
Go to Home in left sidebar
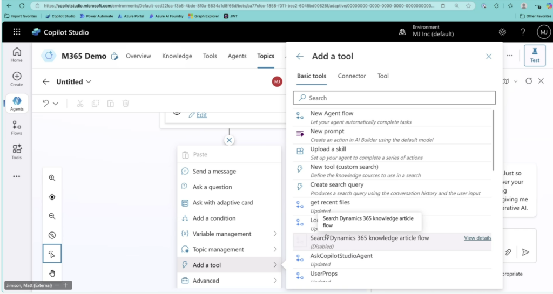tap(16, 55)
